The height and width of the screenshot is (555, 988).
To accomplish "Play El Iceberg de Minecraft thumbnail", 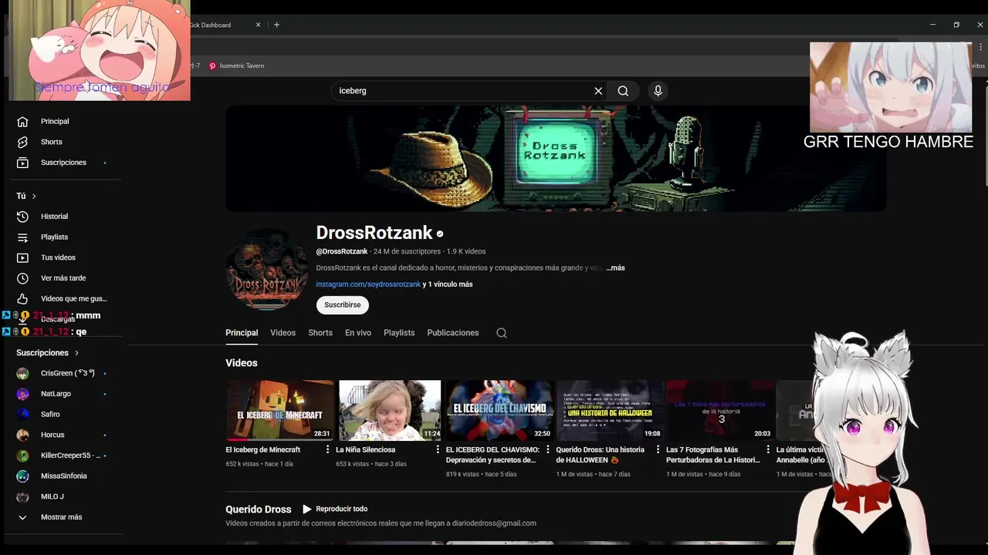I will pyautogui.click(x=279, y=410).
